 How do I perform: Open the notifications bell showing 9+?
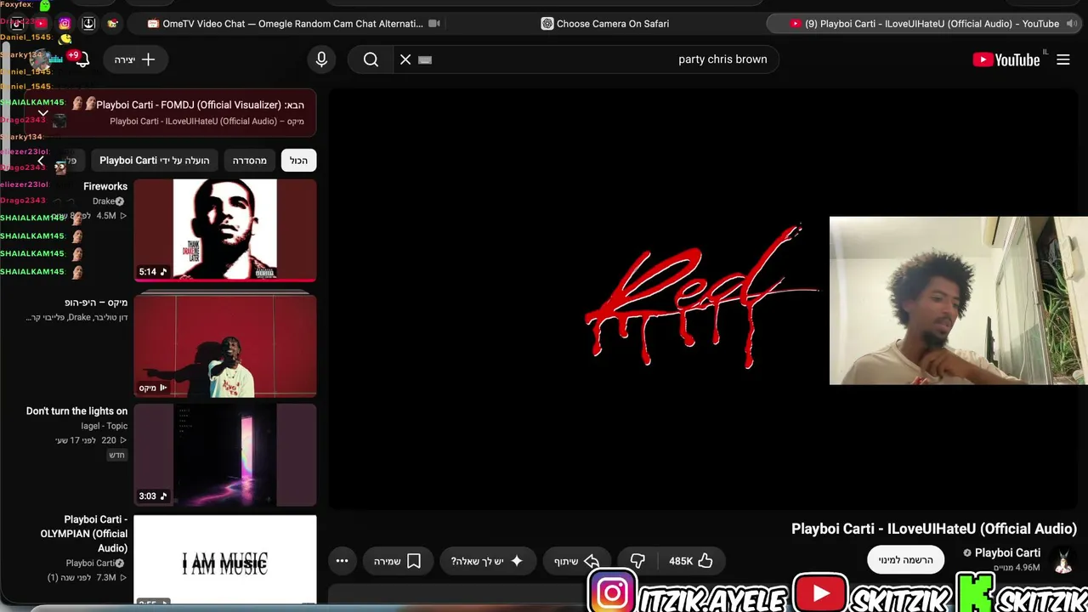point(82,59)
